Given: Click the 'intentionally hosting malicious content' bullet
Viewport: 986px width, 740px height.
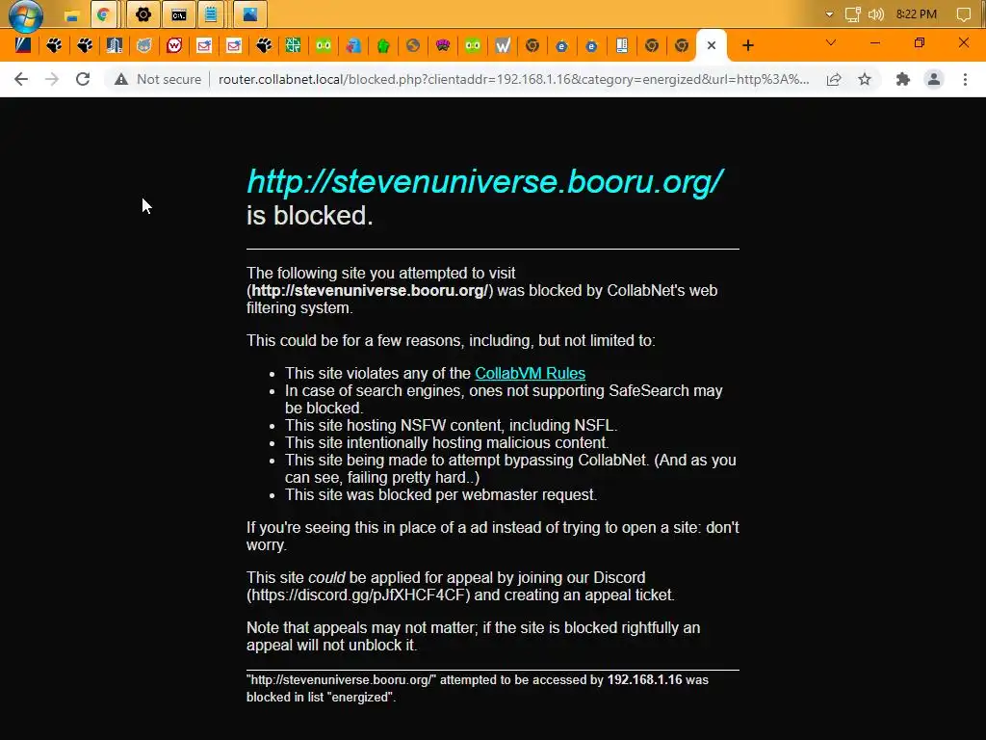Looking at the screenshot, I should tap(447, 443).
